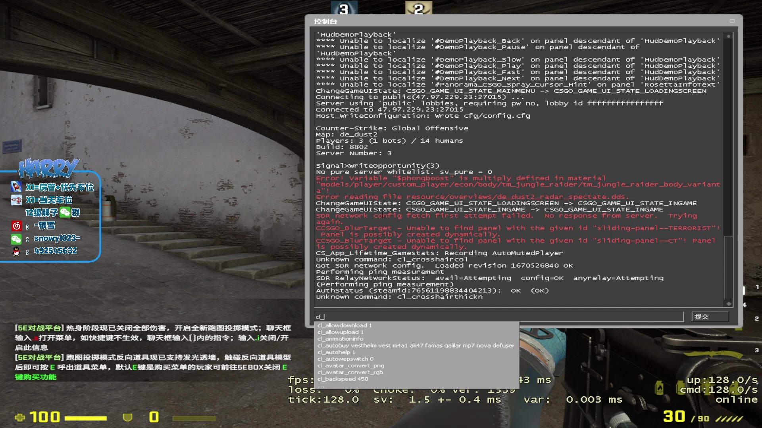Click the 'Build: 8802' console line
This screenshot has width=762, height=428.
click(342, 147)
